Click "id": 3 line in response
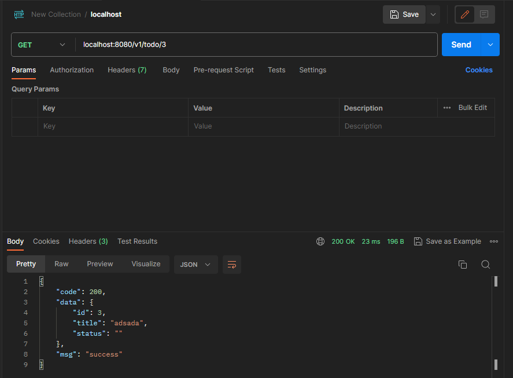This screenshot has height=378, width=513. pos(89,313)
